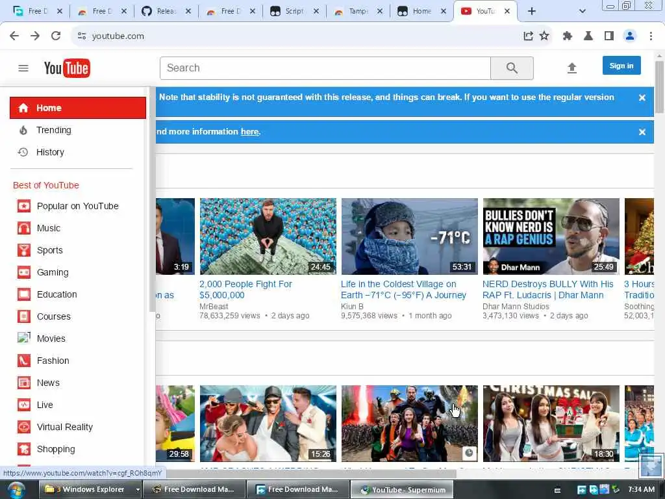Follow the 'here' link in banner
Image resolution: width=665 pixels, height=499 pixels.
coord(250,131)
